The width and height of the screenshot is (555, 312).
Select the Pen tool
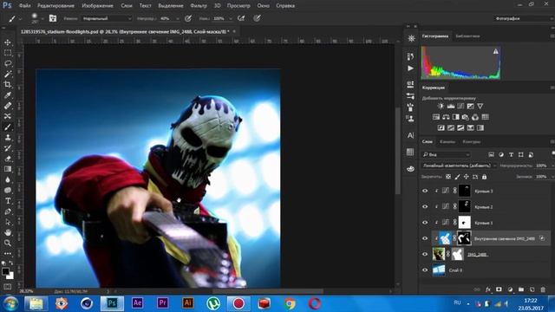tap(8, 211)
